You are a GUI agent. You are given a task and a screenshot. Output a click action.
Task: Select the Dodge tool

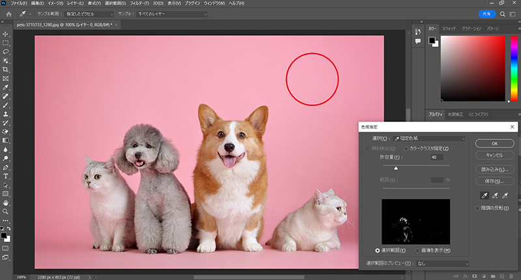6,158
